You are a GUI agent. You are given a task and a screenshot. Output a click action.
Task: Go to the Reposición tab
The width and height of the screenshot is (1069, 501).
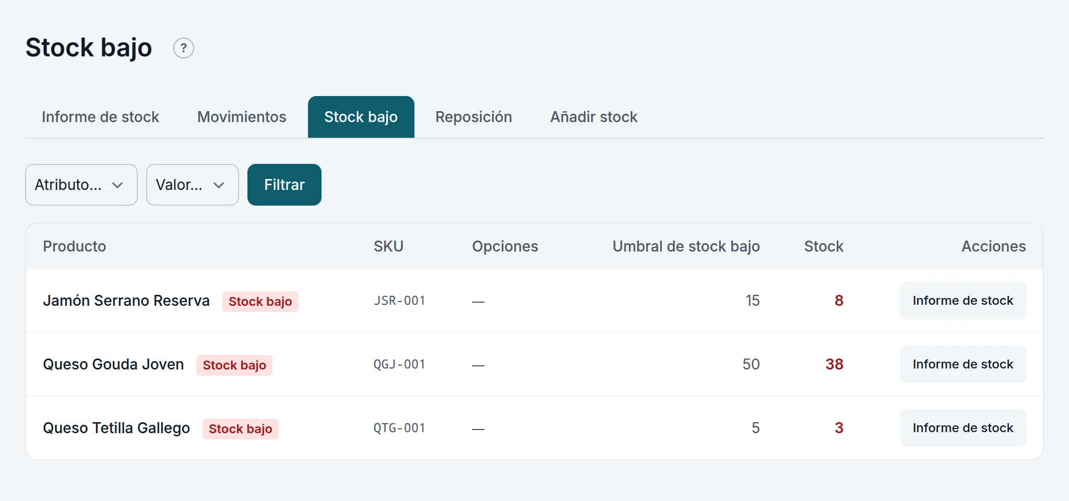[x=473, y=117]
